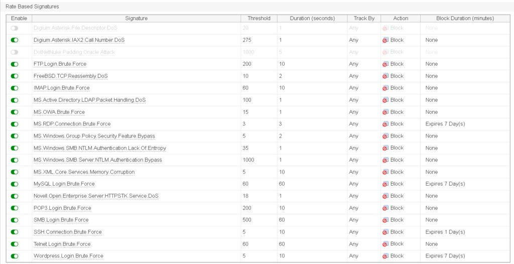Screen dimensions: 514x264
Task: Click threshold 1000 in SMB.Server.NTLM.Authentication.Bypass row
Action: (x=248, y=160)
